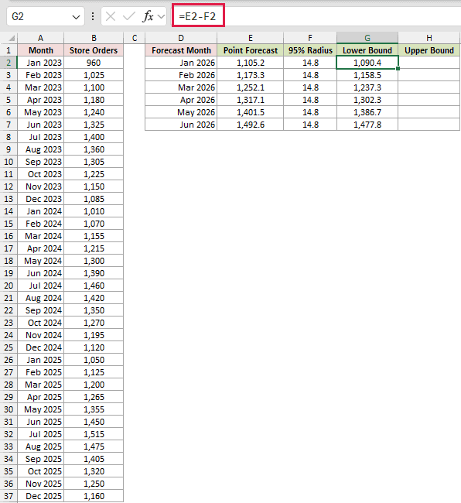
Task: Select cell containing Jul 2023
Action: coord(41,137)
